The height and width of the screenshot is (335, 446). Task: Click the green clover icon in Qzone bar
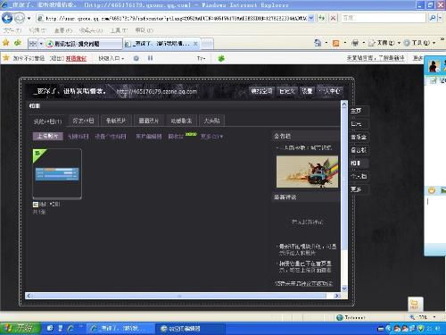pos(221,58)
